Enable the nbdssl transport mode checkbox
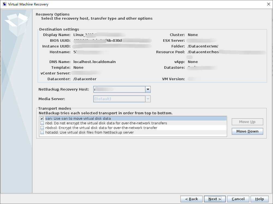Screen dimensions: 273x204 (x=42, y=128)
